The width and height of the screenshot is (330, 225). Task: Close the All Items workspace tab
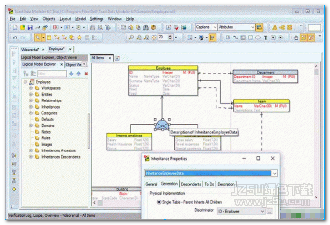pos(110,58)
